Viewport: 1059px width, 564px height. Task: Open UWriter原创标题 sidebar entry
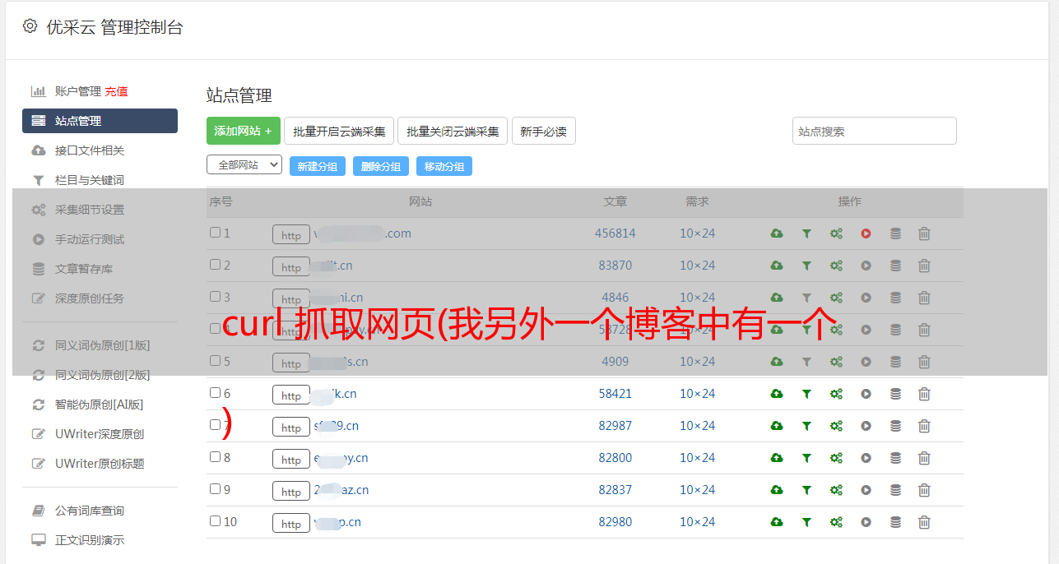(x=100, y=464)
